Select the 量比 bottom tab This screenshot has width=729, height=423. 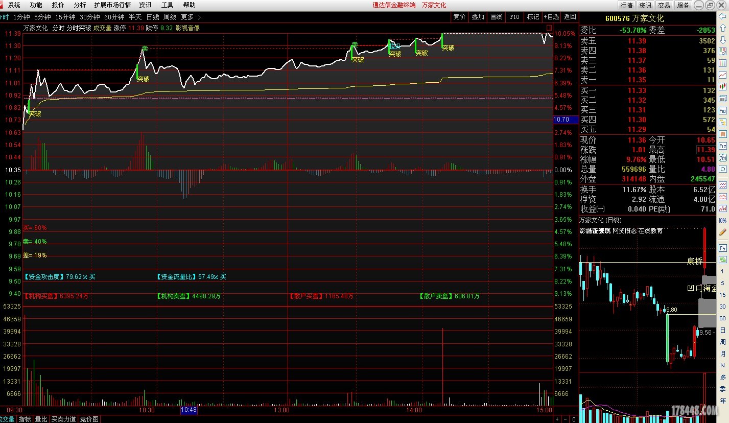41,419
